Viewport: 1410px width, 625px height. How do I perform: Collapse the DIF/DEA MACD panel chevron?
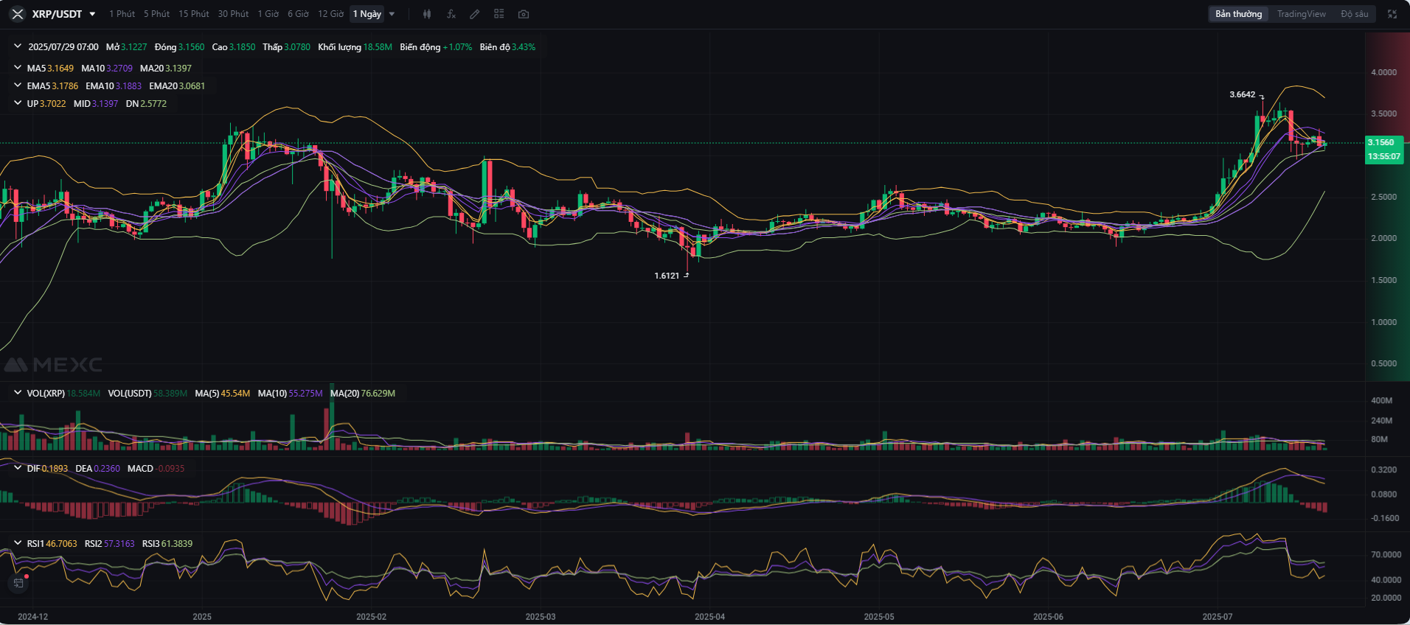tap(18, 468)
